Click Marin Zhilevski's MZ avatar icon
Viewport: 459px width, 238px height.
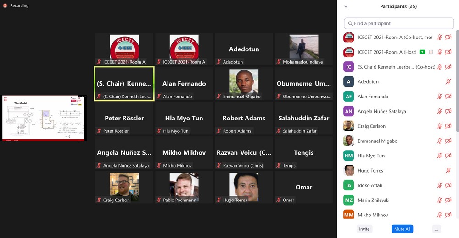click(x=349, y=200)
